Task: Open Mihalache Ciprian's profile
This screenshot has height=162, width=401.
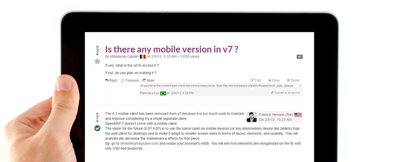Action: [x=124, y=57]
